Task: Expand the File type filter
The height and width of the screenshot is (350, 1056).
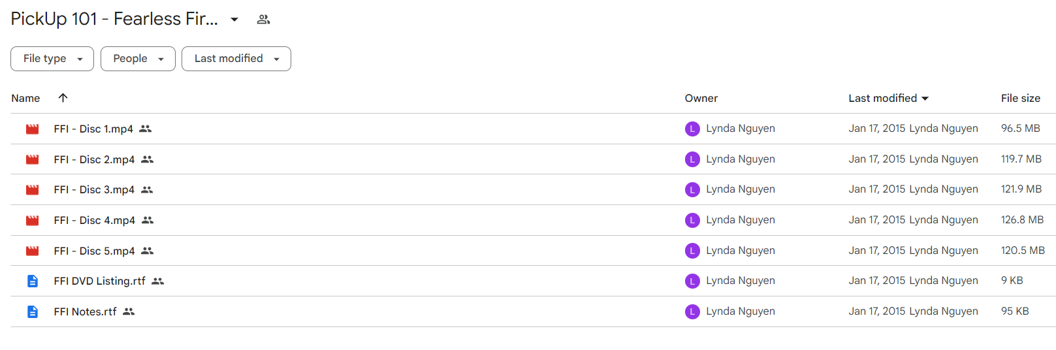Action: coord(52,59)
